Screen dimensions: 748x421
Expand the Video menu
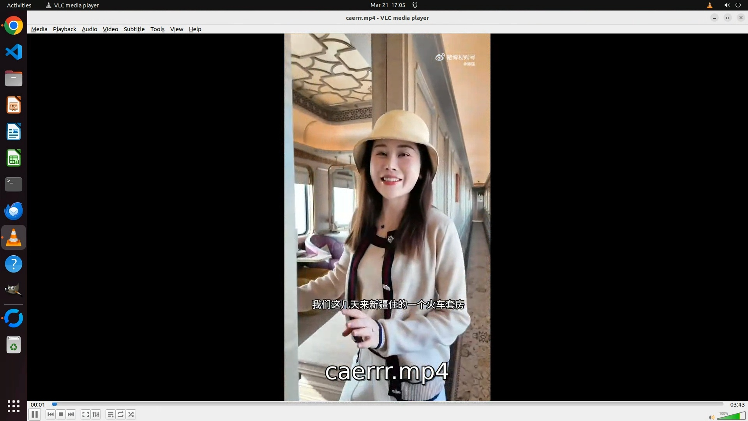click(110, 29)
